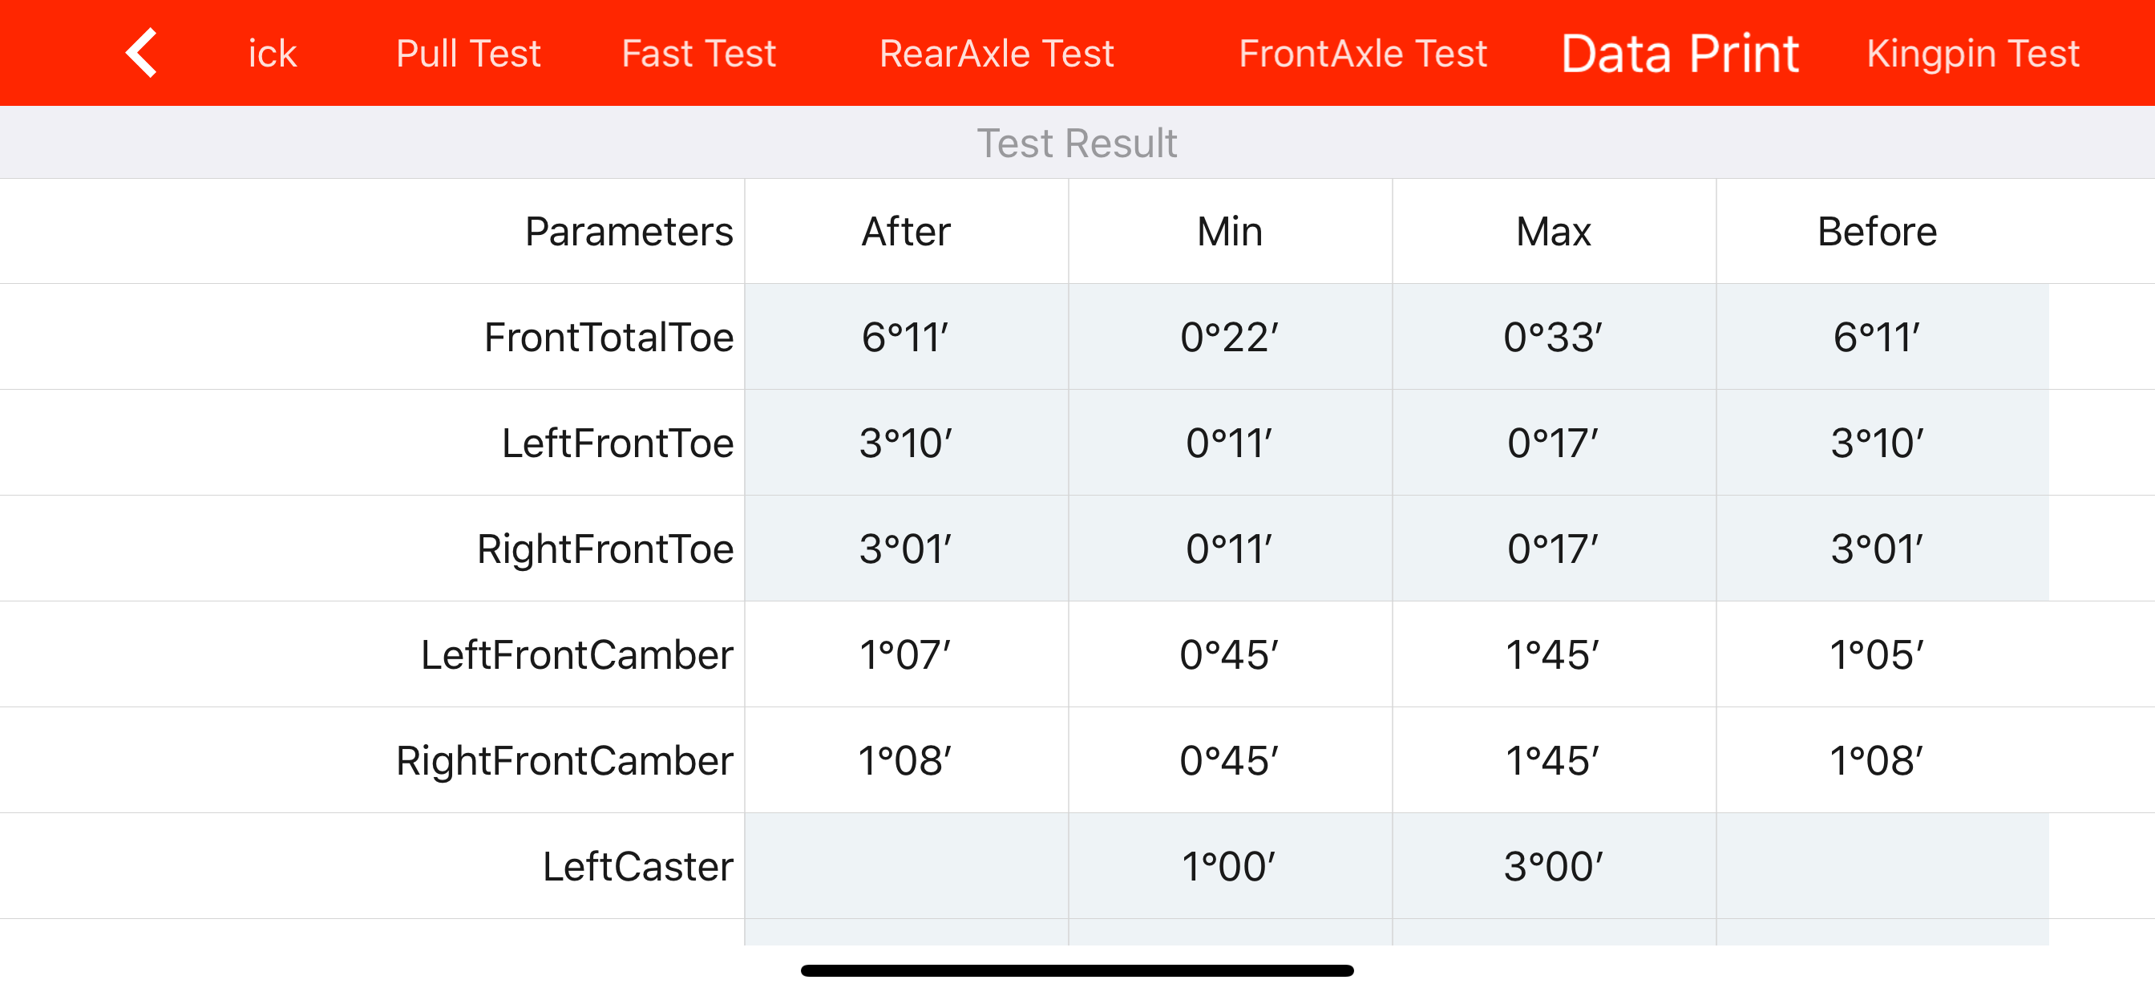The image size is (2155, 996).
Task: Tap the Test Result section header
Action: coord(1077,142)
